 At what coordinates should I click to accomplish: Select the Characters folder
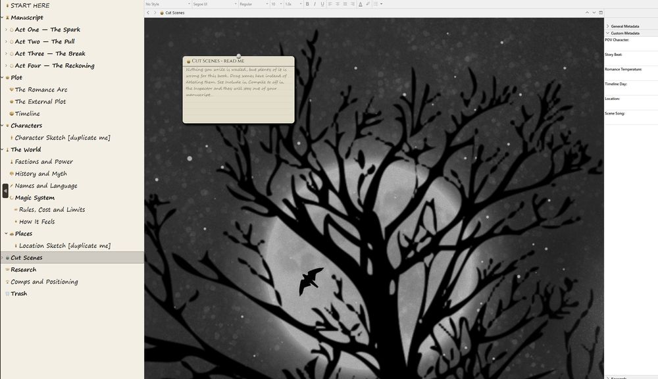[26, 126]
